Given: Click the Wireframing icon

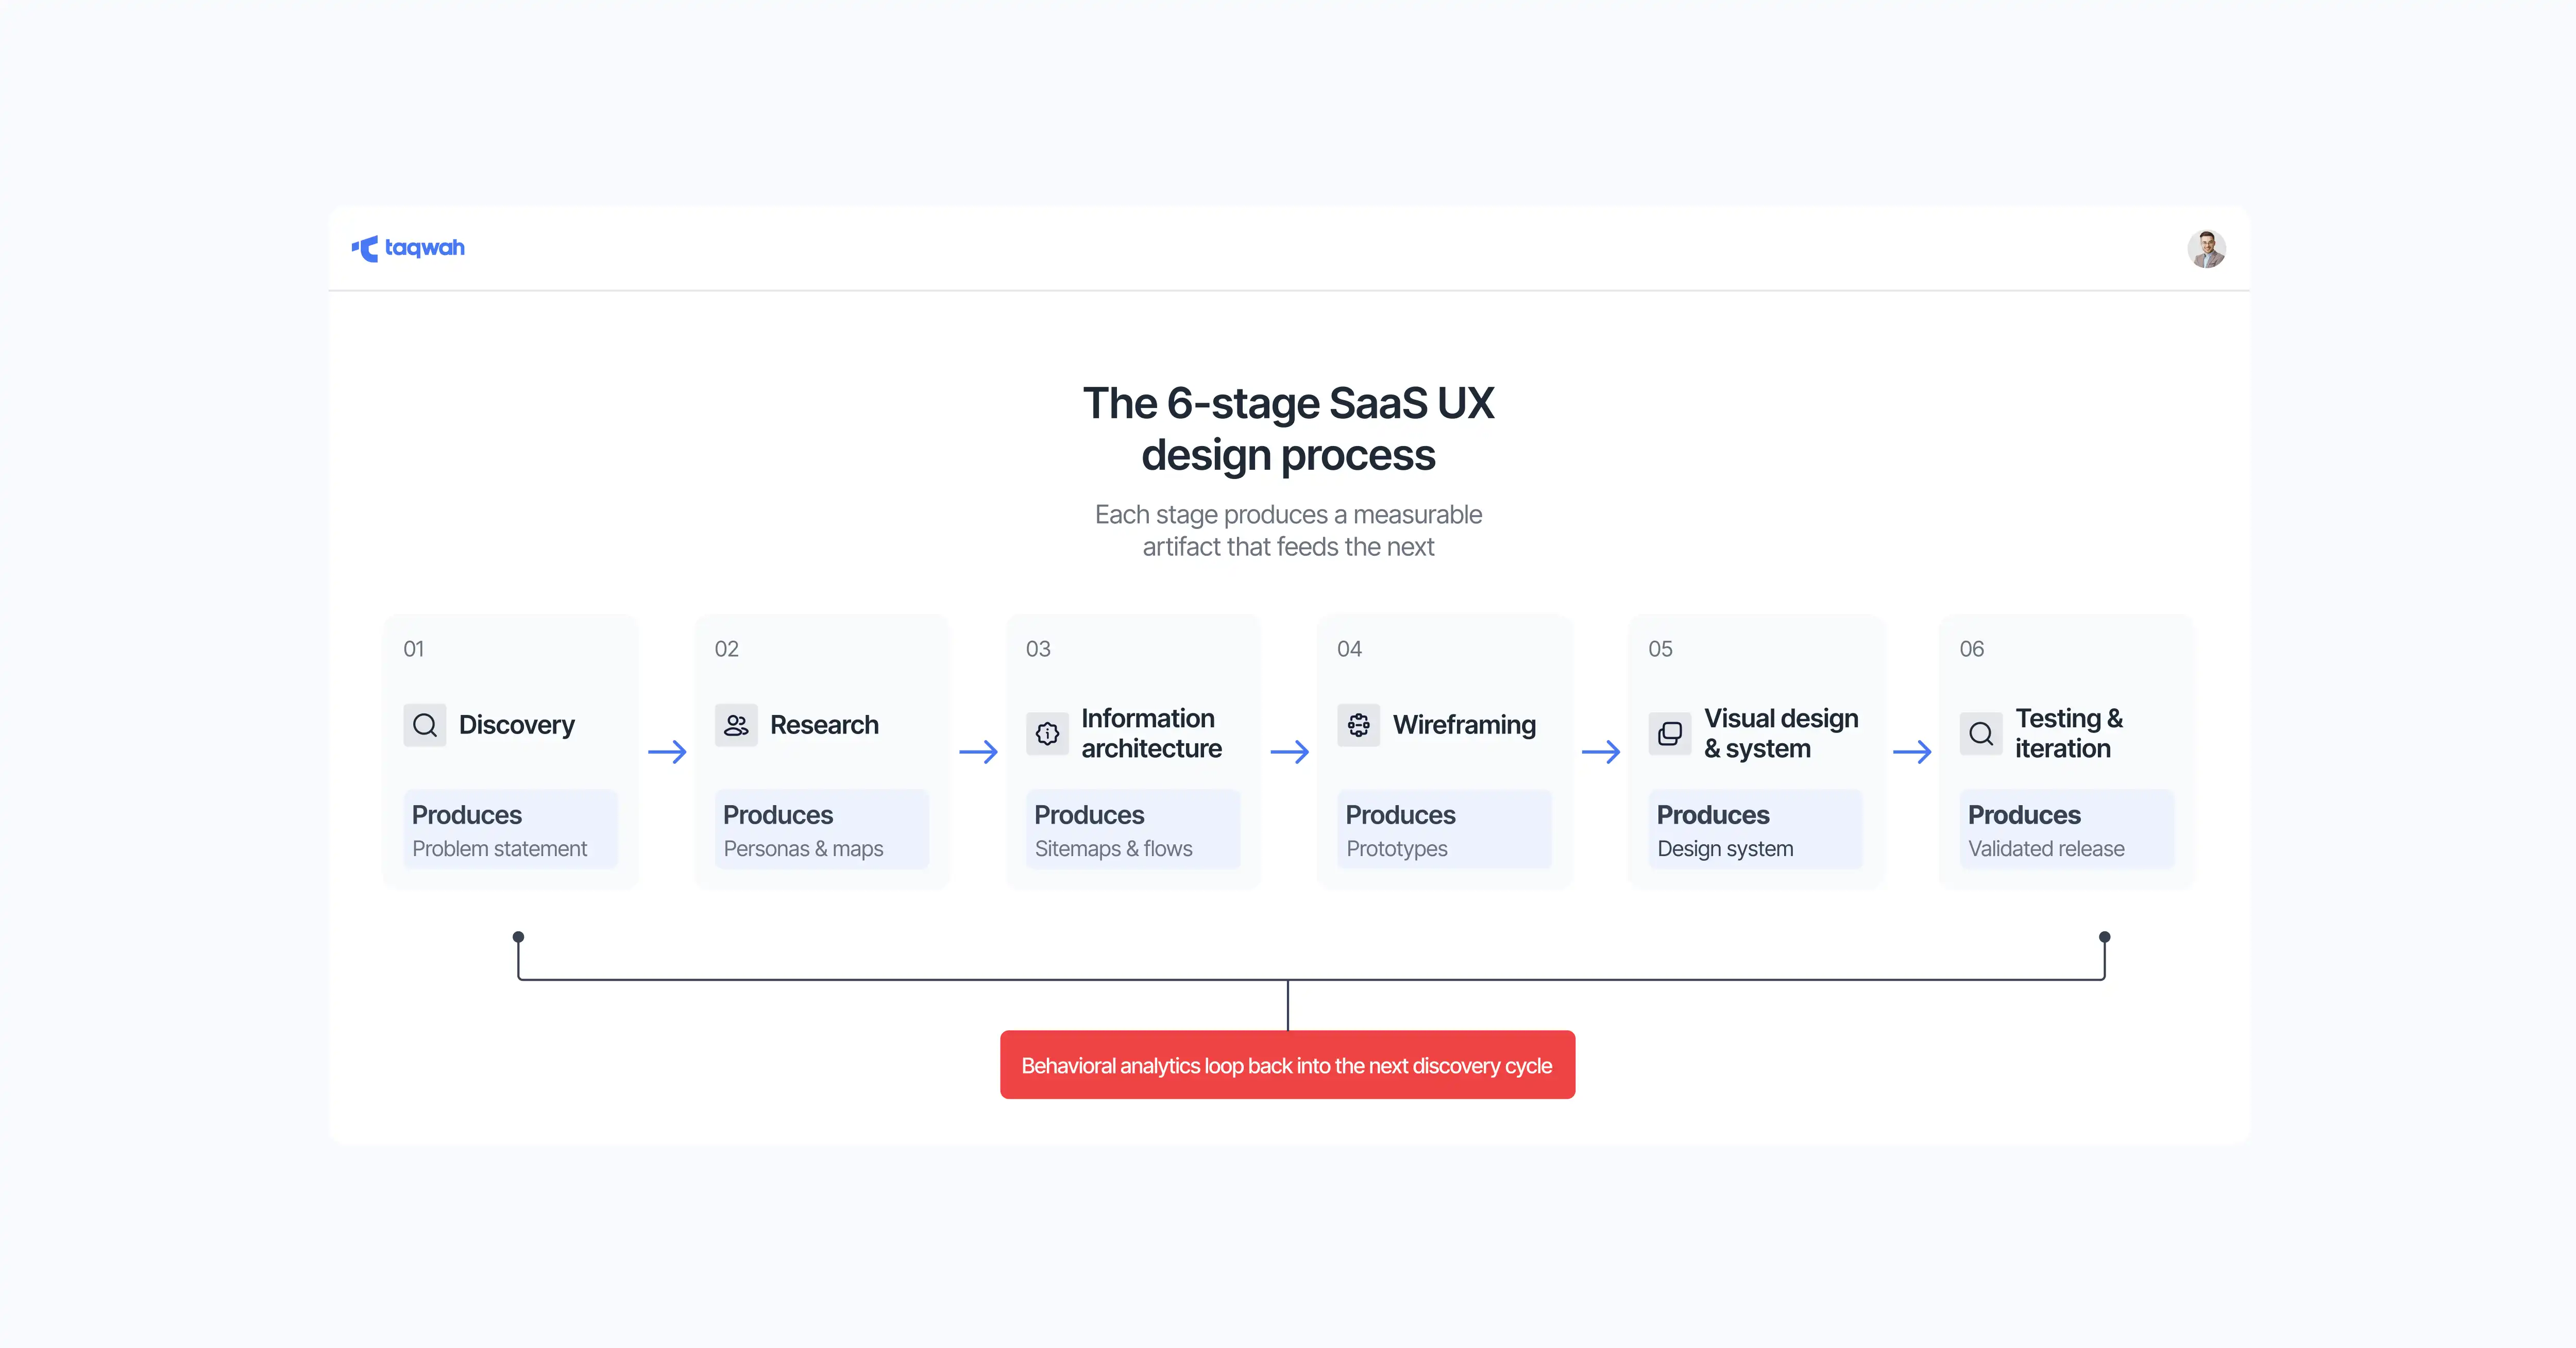Looking at the screenshot, I should 1358,725.
